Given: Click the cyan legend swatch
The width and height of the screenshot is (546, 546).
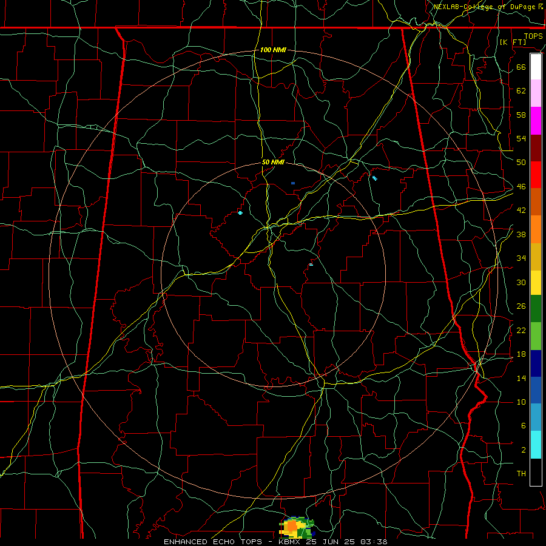Looking at the screenshot, I should pos(536,445).
